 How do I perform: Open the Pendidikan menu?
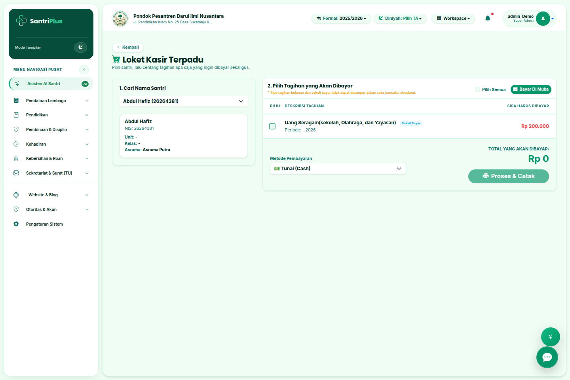click(x=51, y=115)
